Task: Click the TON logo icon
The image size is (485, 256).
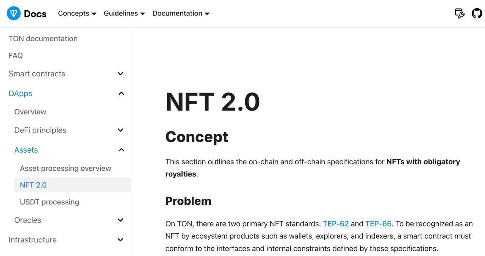Action: coord(14,14)
